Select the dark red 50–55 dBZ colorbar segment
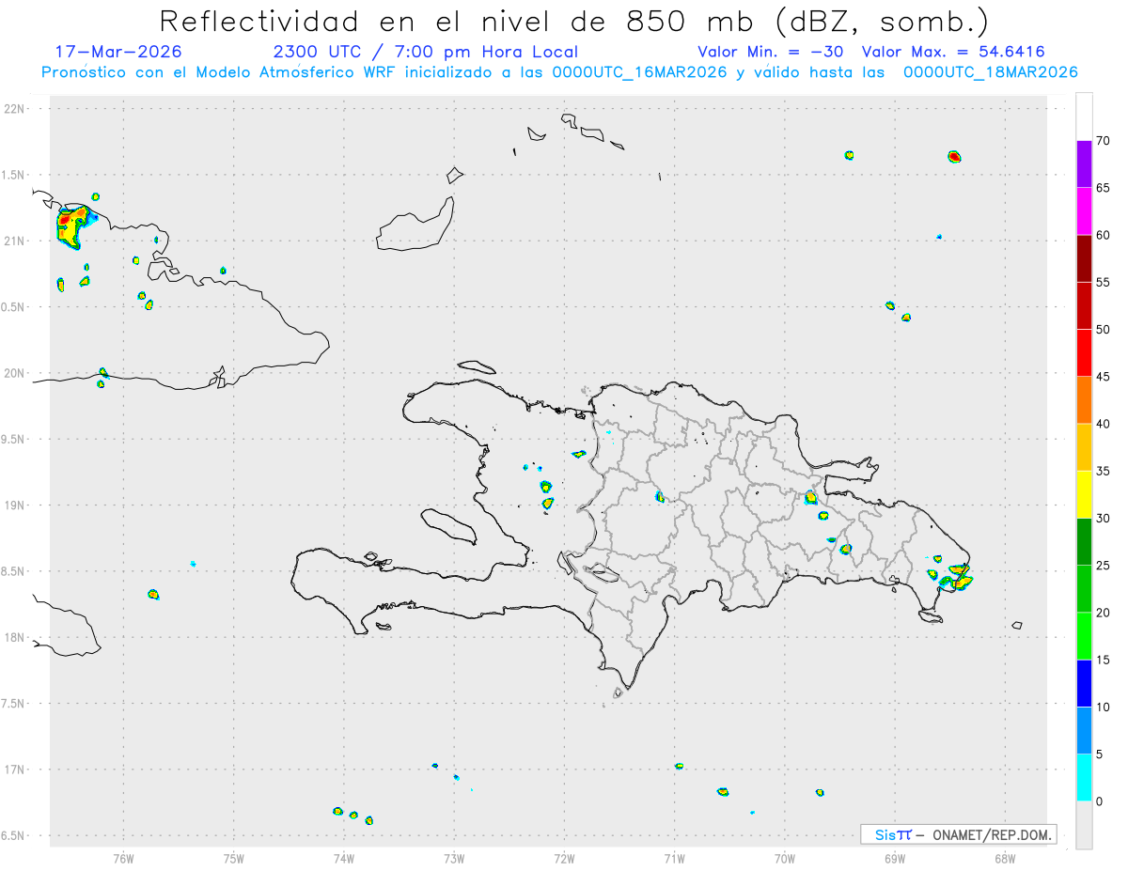The image size is (1128, 871). (x=1084, y=305)
